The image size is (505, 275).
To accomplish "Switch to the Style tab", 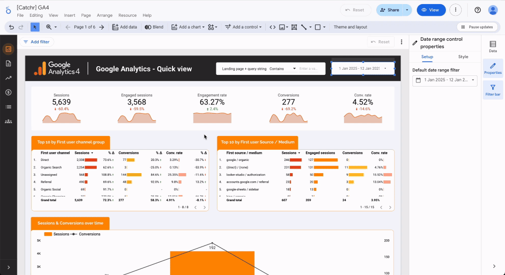I will click(x=463, y=57).
